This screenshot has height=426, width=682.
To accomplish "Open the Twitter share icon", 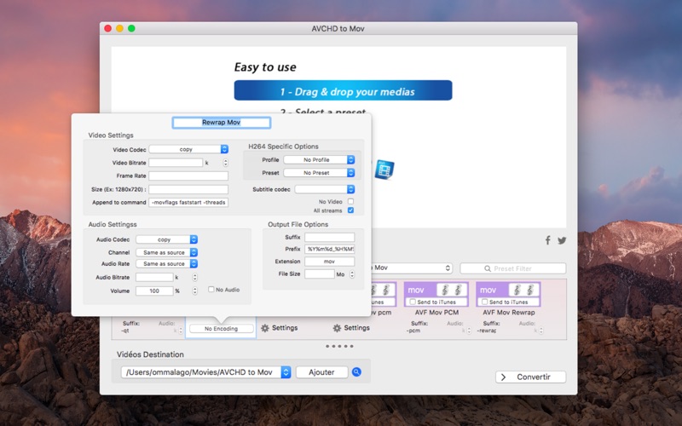I will [x=562, y=240].
